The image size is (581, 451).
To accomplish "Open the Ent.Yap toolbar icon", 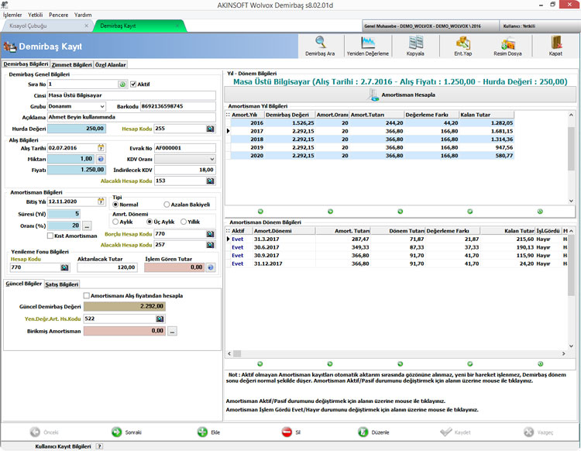I will point(462,46).
